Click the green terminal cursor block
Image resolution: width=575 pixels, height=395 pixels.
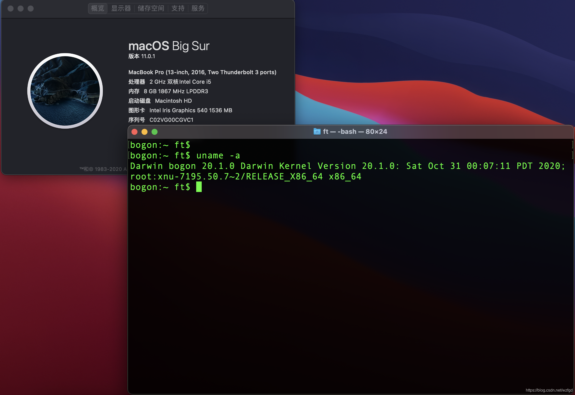pos(199,187)
